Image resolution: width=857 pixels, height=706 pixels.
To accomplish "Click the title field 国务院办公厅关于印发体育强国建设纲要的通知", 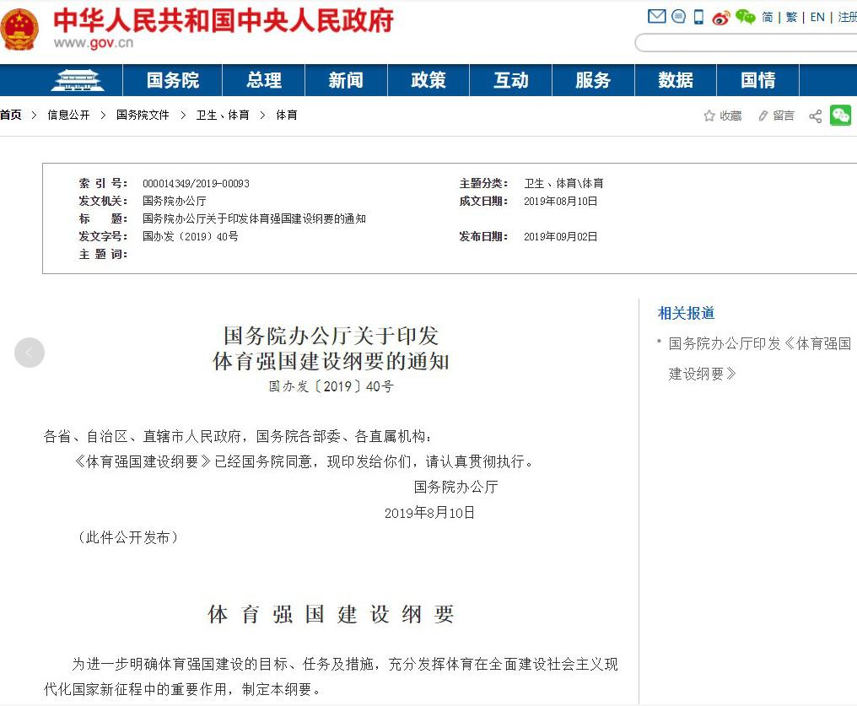I will (254, 218).
